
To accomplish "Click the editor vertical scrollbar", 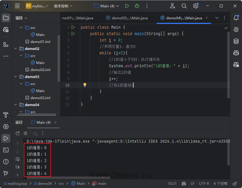I will (229, 65).
